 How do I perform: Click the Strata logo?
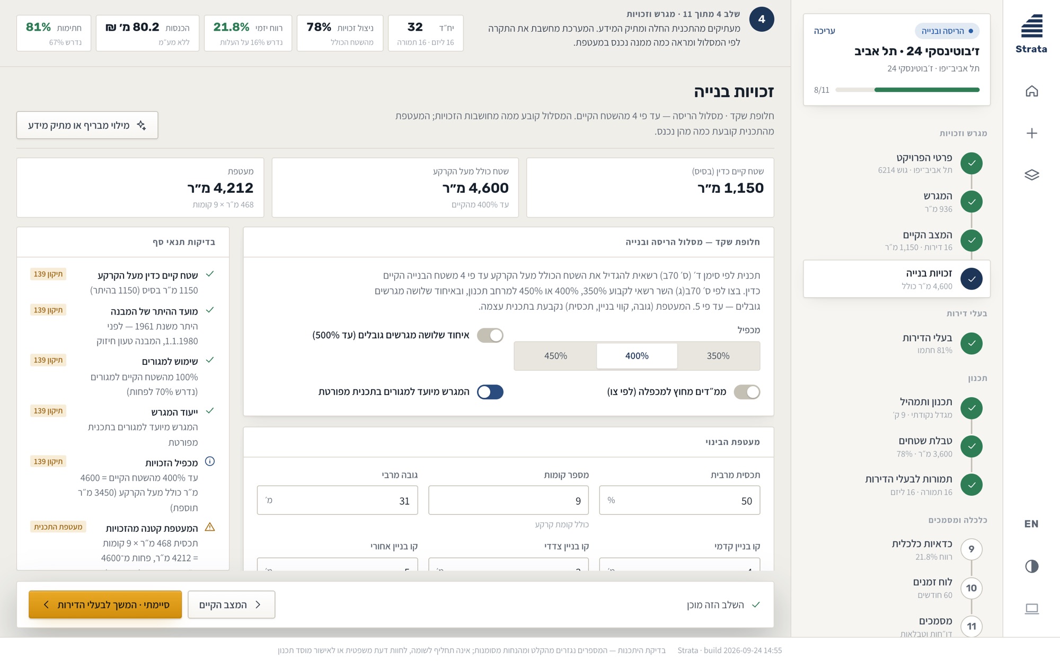click(x=1031, y=34)
